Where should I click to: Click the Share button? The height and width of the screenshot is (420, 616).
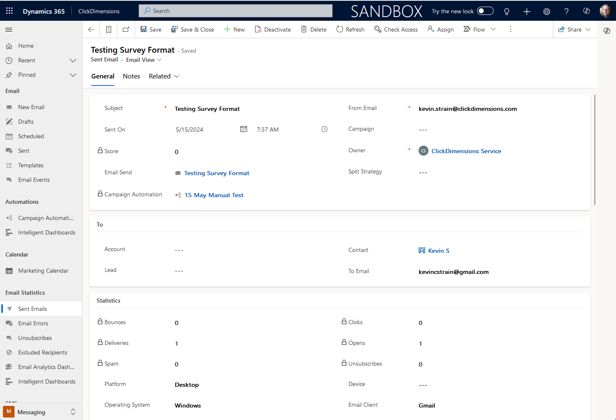(x=570, y=29)
